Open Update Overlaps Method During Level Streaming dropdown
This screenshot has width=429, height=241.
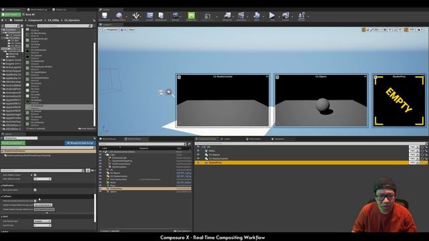(x=43, y=205)
